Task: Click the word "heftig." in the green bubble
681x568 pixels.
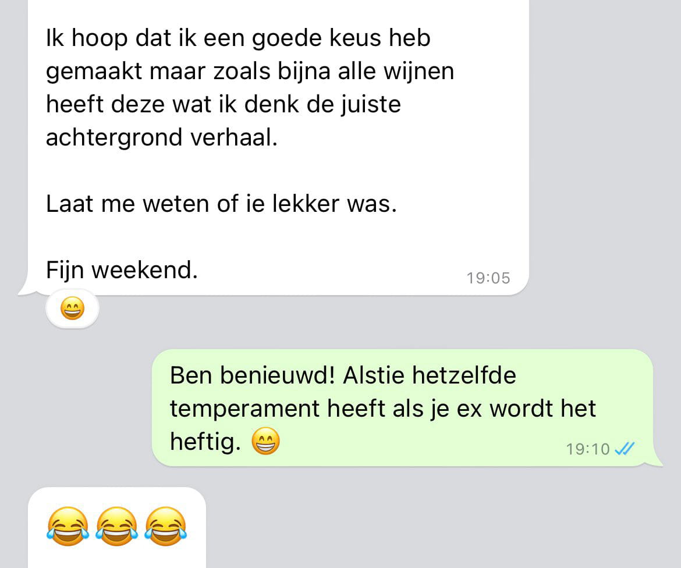Action: (x=205, y=442)
